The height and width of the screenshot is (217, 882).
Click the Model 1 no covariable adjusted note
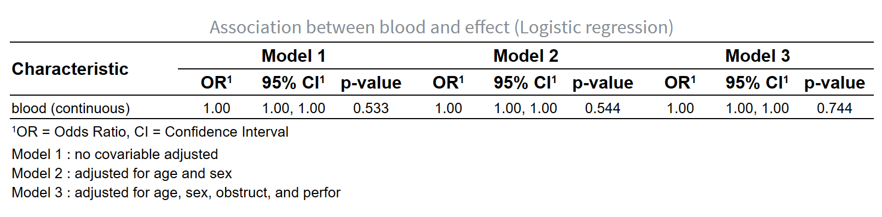point(115,154)
